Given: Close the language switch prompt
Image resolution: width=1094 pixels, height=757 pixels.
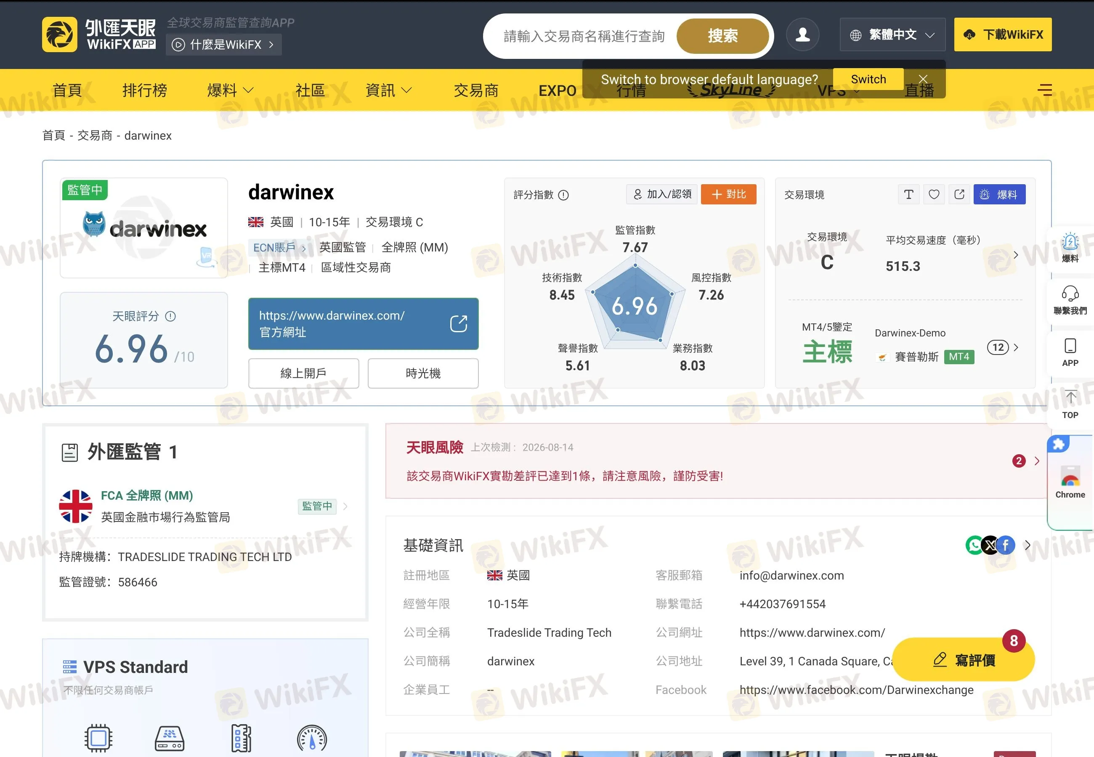Looking at the screenshot, I should pyautogui.click(x=923, y=79).
